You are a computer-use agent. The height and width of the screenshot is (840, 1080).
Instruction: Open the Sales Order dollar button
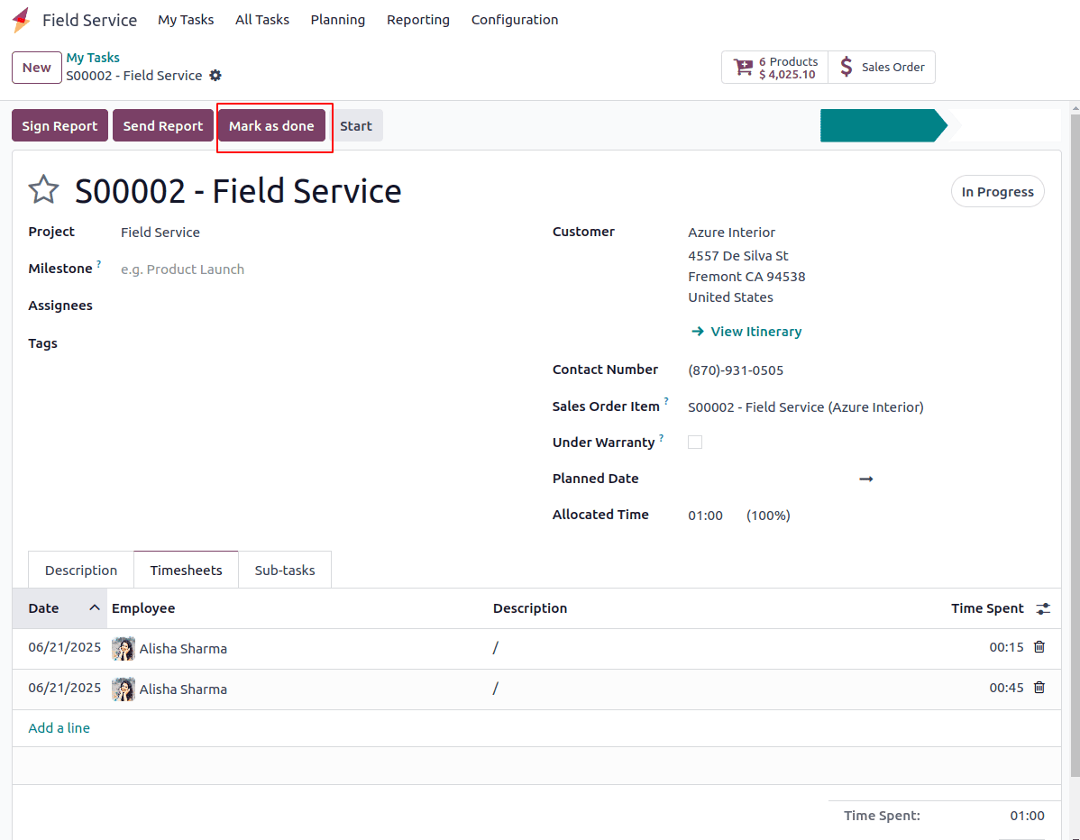coord(882,68)
